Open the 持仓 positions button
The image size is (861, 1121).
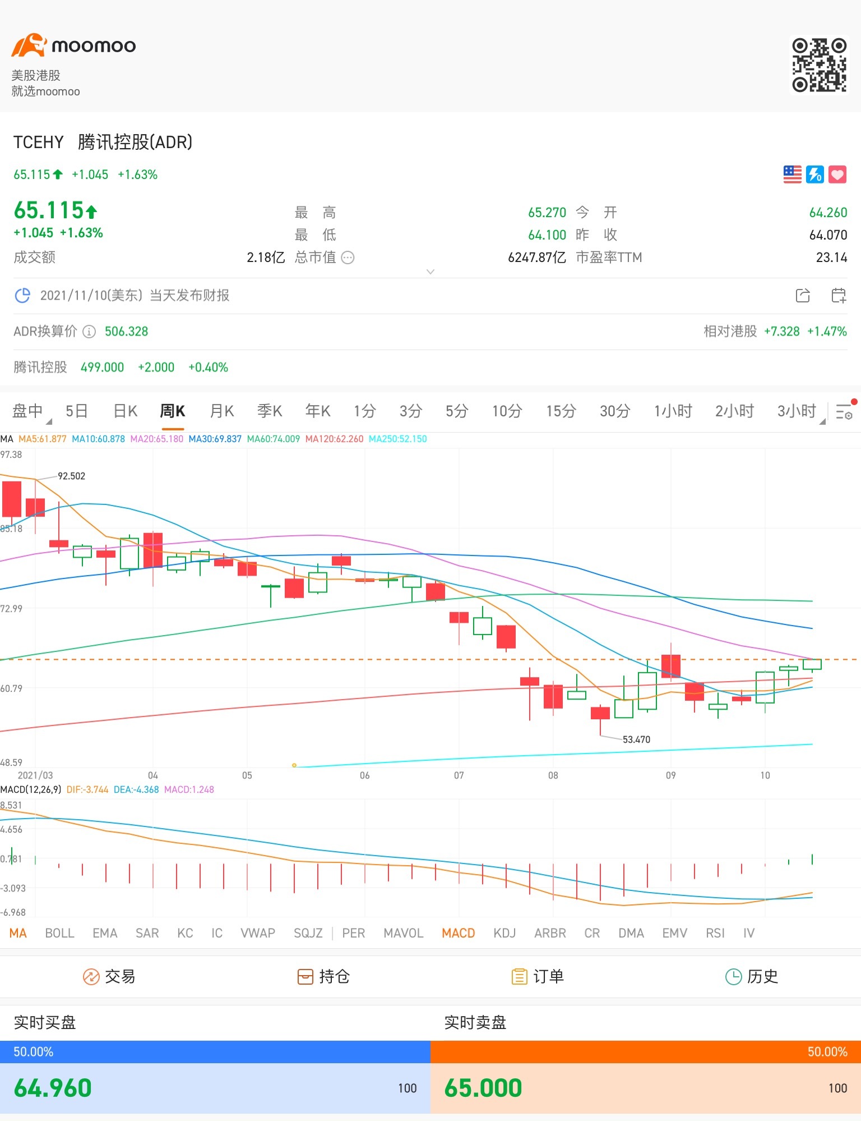coord(323,977)
